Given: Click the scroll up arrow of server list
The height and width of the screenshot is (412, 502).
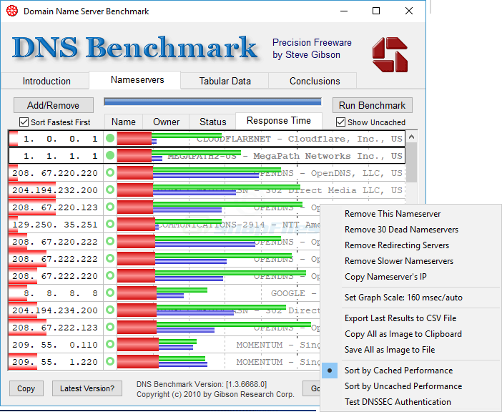Looking at the screenshot, I should click(412, 137).
